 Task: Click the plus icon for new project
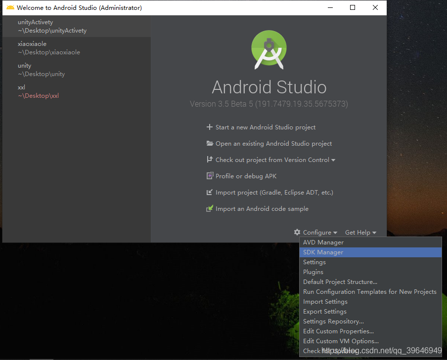210,127
